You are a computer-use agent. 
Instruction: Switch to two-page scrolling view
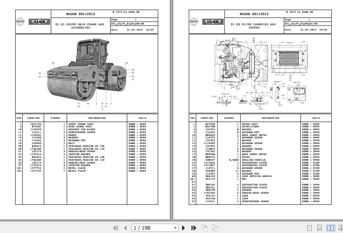point(339,228)
